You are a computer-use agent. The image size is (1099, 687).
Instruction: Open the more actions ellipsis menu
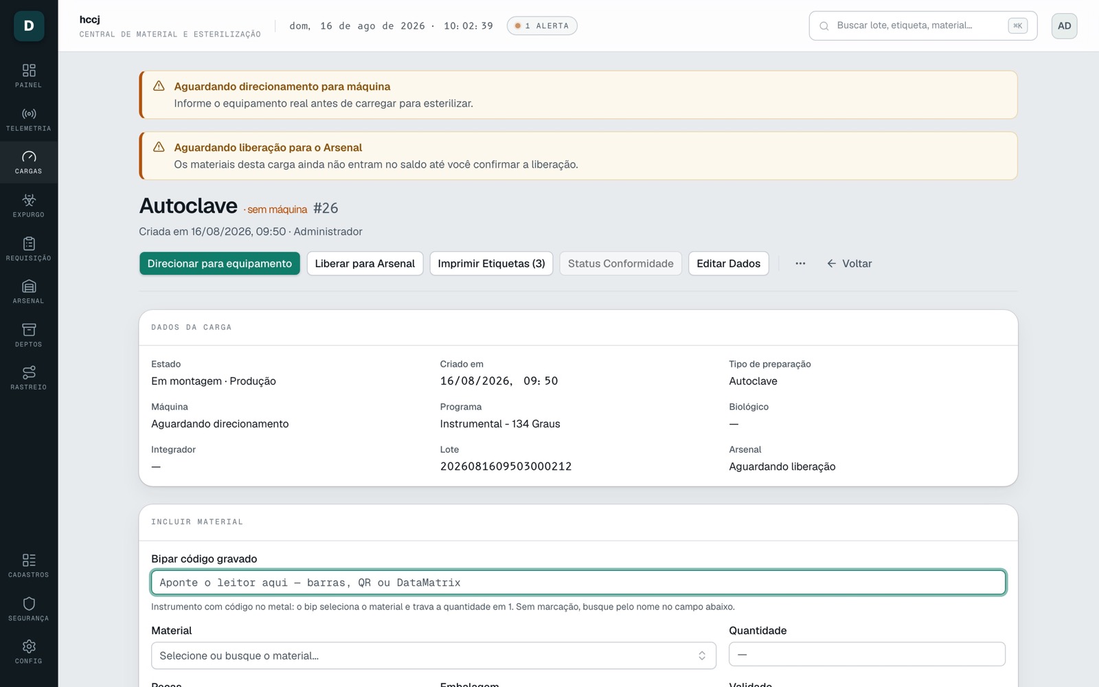800,263
